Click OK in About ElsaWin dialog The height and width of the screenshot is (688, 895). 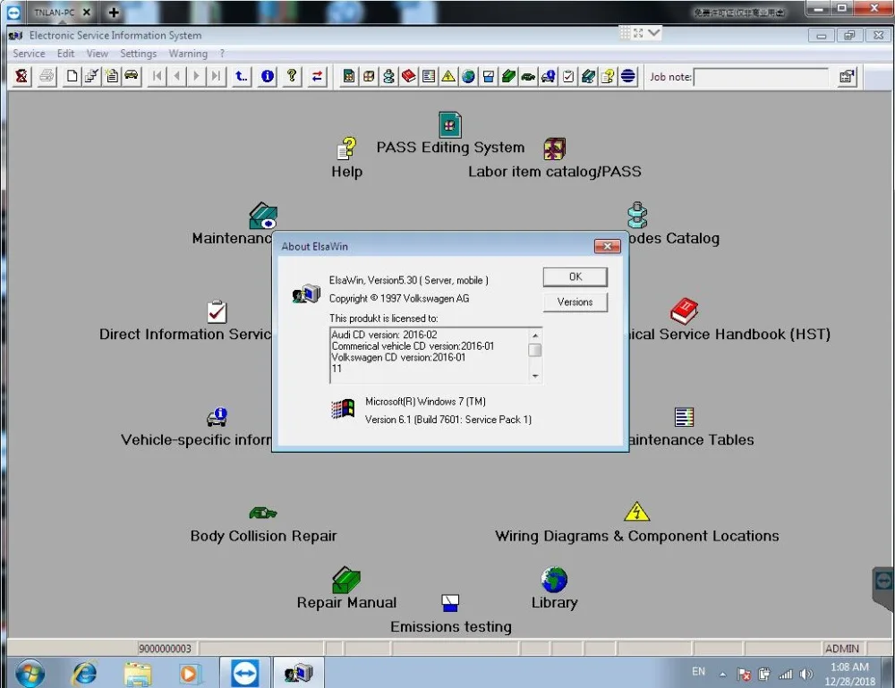[575, 276]
